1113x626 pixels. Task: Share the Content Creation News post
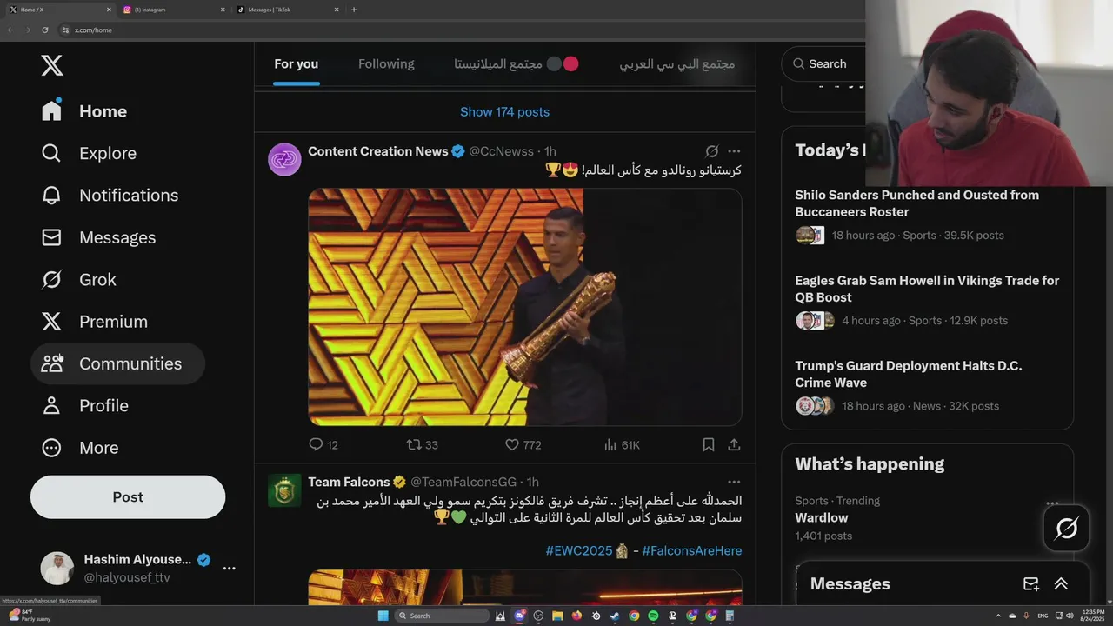(734, 444)
